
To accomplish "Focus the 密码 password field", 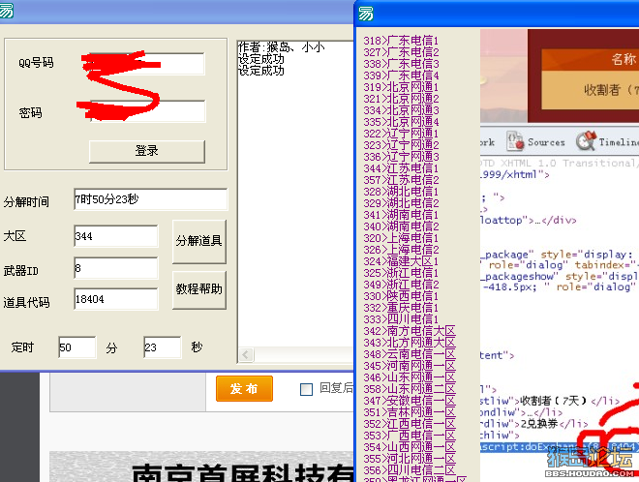I will click(x=147, y=111).
